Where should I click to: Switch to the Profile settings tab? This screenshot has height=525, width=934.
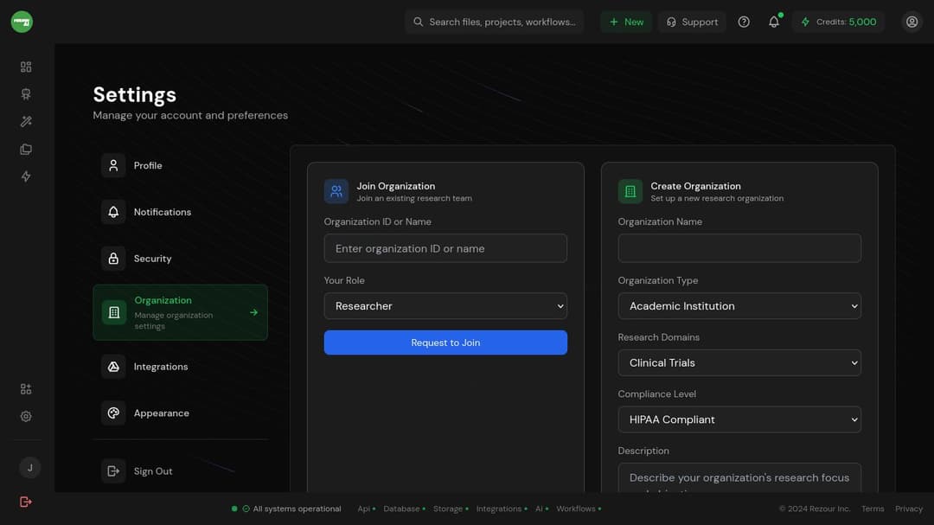click(x=147, y=165)
